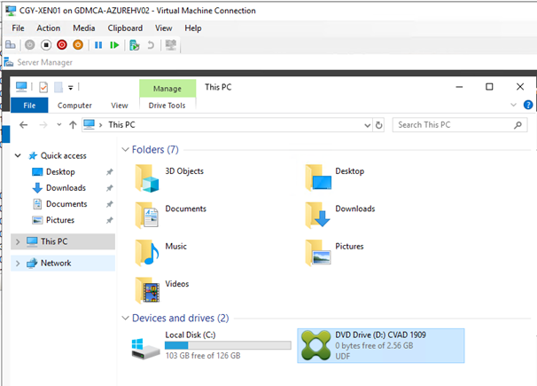Open the Clipboard menu
Viewport: 537px width, 386px height.
pyautogui.click(x=125, y=28)
